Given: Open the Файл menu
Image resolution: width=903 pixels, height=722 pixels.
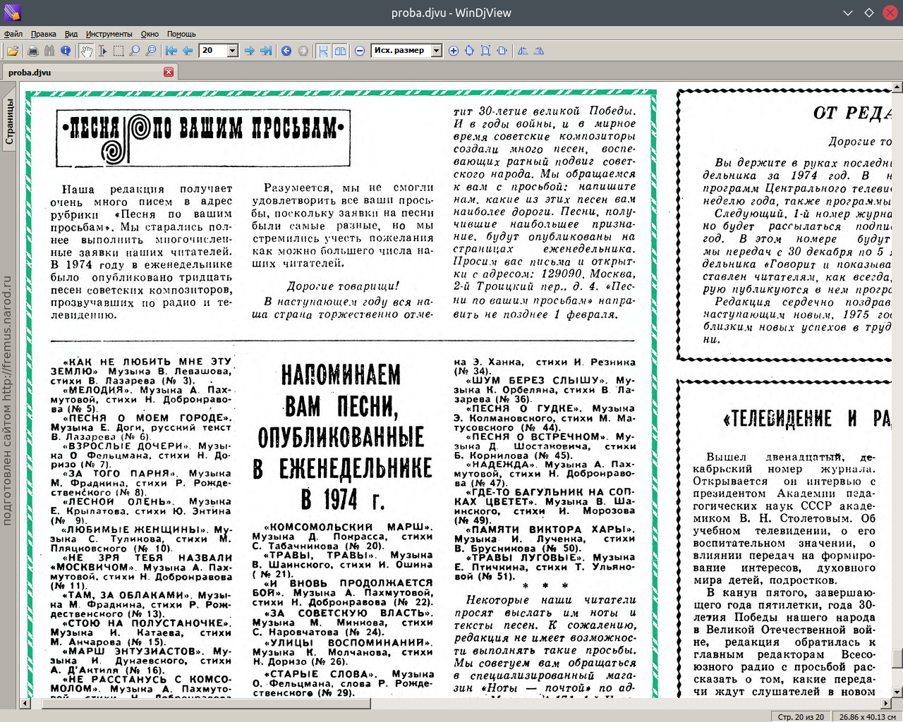Looking at the screenshot, I should 13,34.
